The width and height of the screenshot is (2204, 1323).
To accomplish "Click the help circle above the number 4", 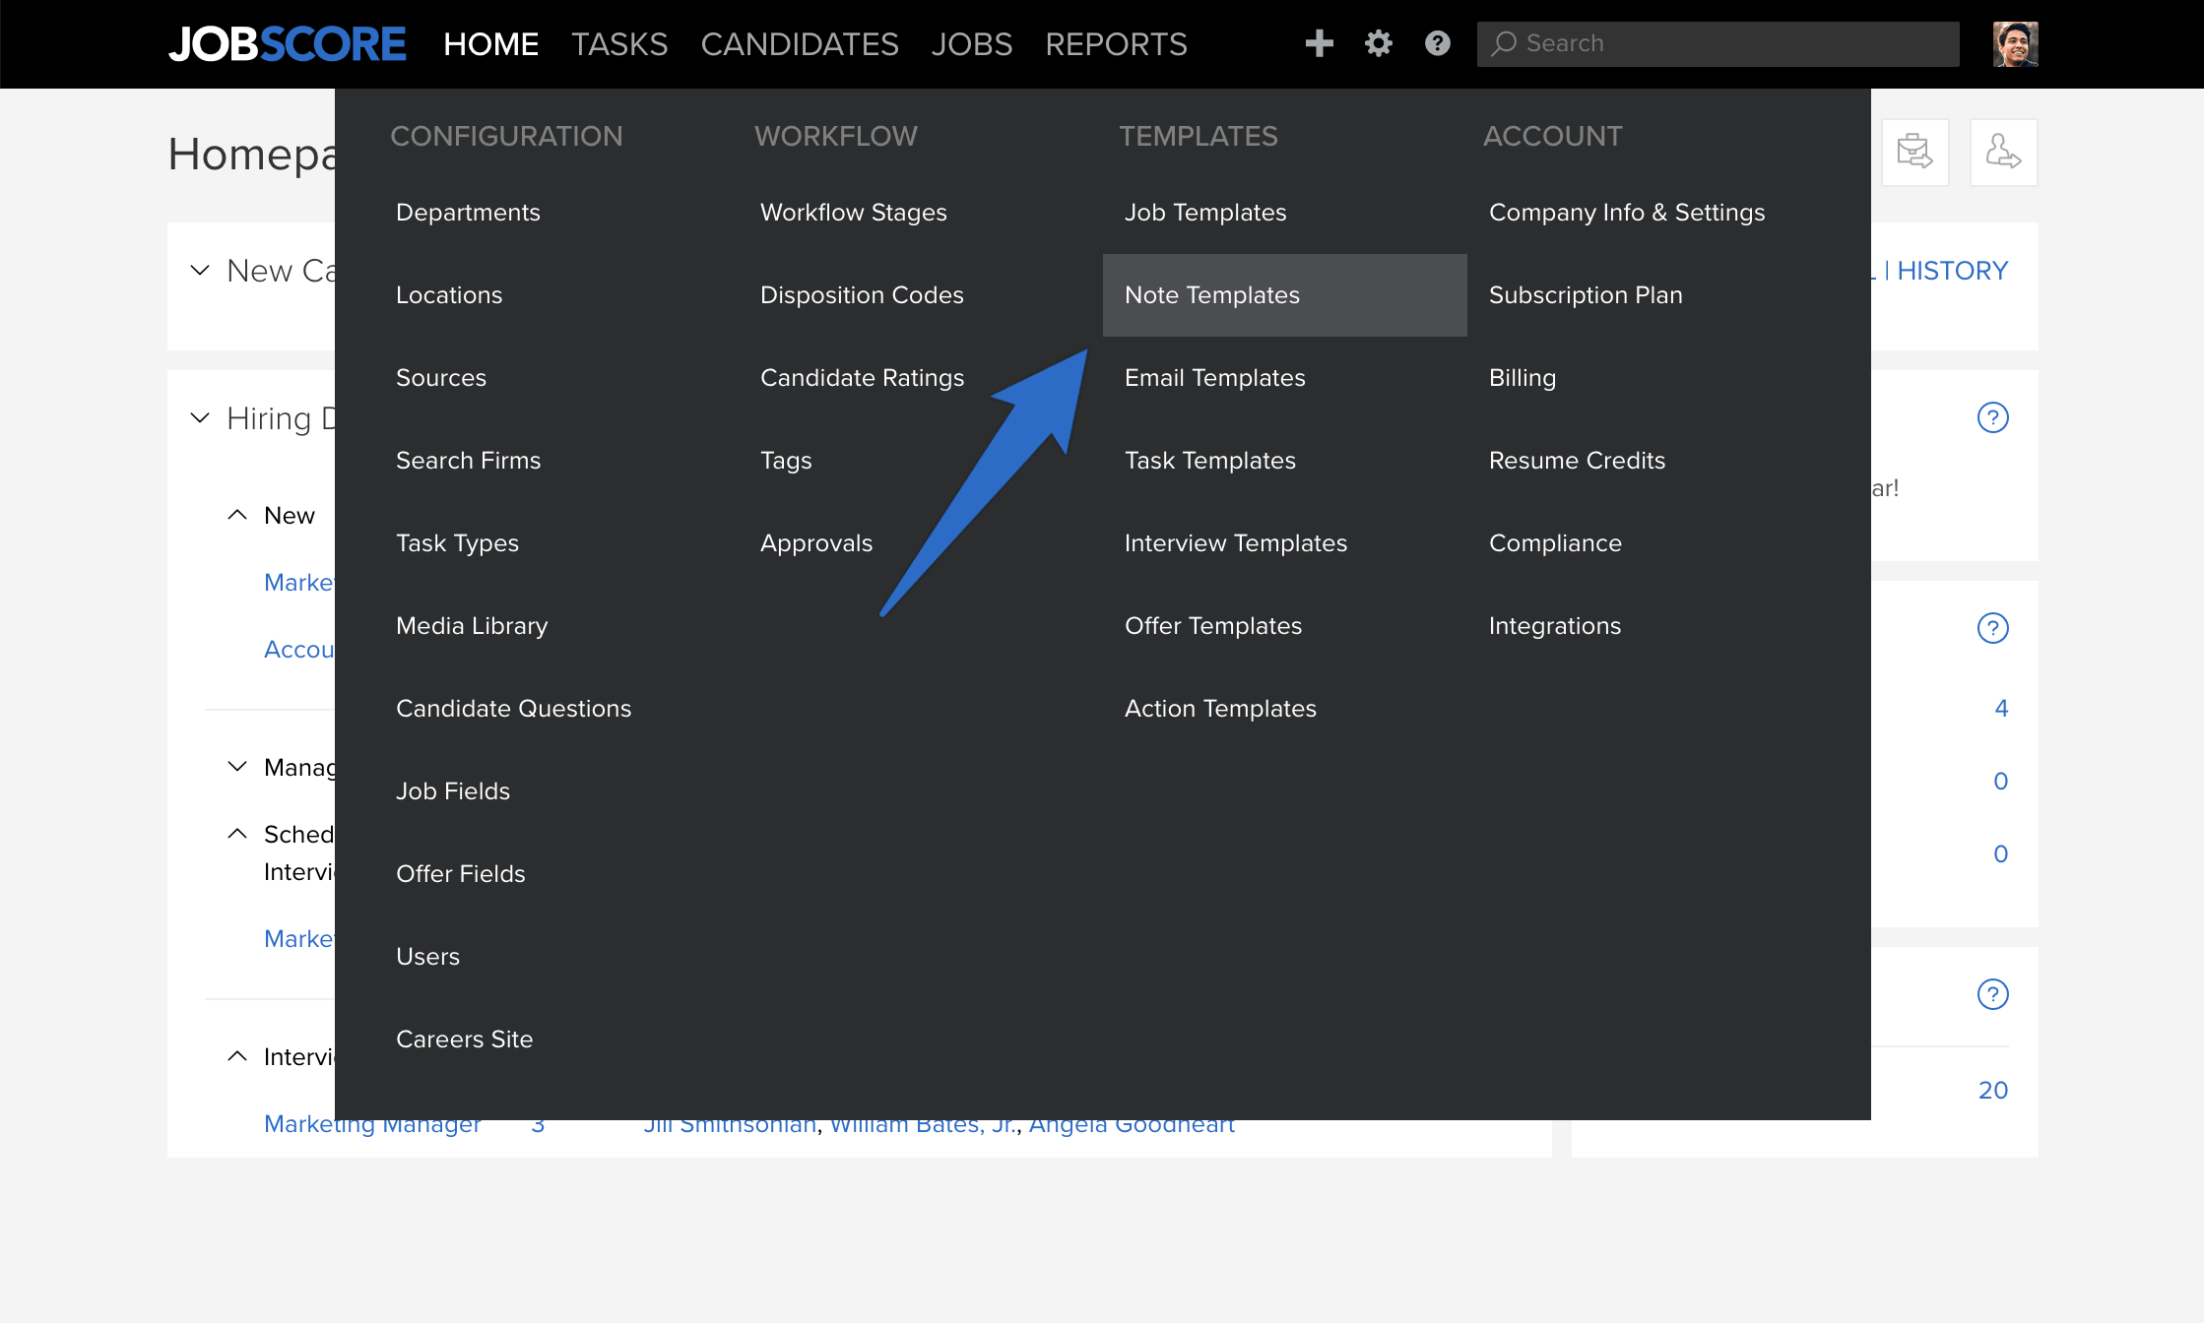I will (x=1992, y=628).
